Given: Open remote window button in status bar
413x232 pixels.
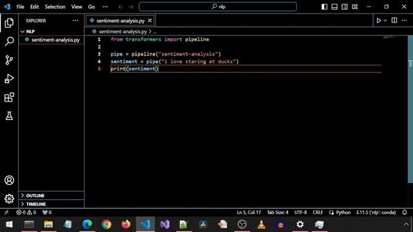Looking at the screenshot, I should [x=6, y=212].
